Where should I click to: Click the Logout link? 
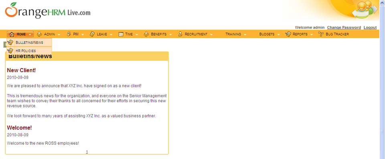pos(370,28)
